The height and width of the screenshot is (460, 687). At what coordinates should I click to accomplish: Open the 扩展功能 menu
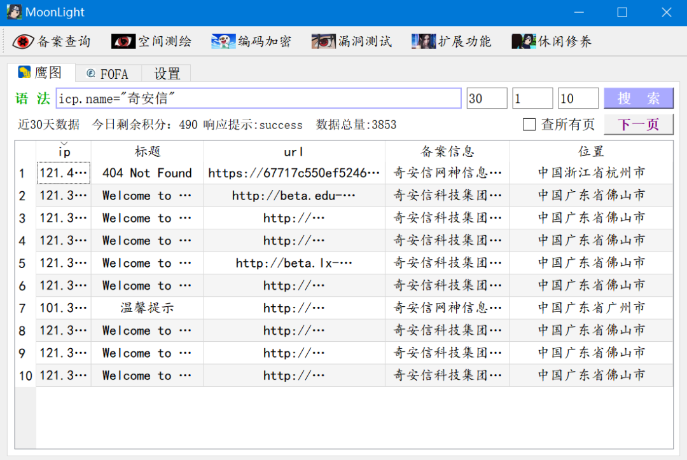[x=452, y=41]
